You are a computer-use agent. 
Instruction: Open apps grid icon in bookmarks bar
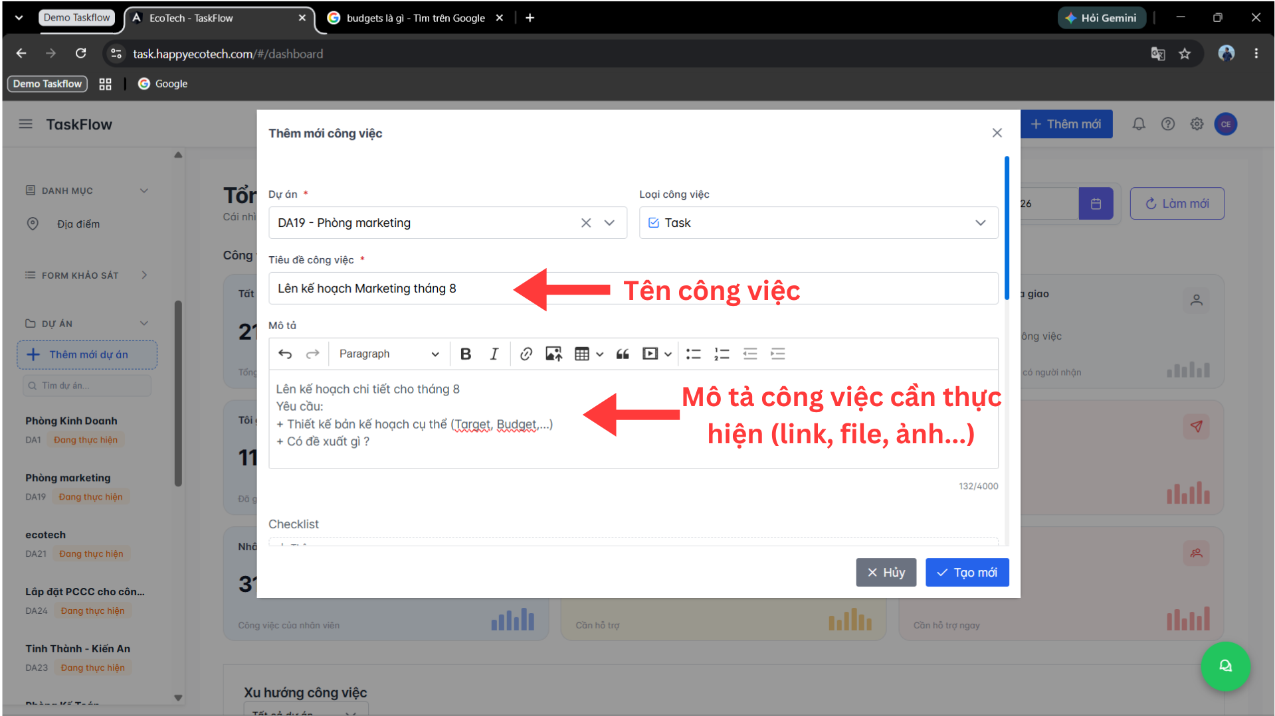point(105,84)
